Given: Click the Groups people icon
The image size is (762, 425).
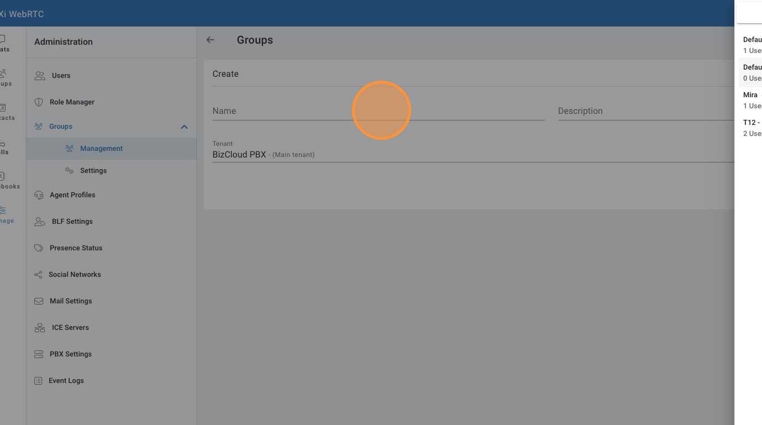Looking at the screenshot, I should point(39,127).
